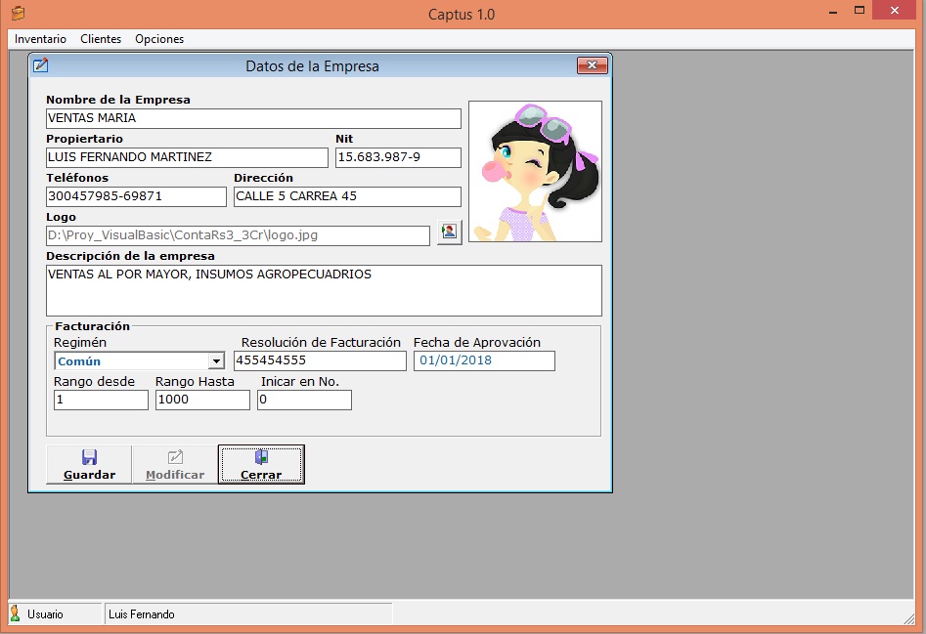926x634 pixels.
Task: Click the Descripción de la empresa text area
Action: click(324, 290)
